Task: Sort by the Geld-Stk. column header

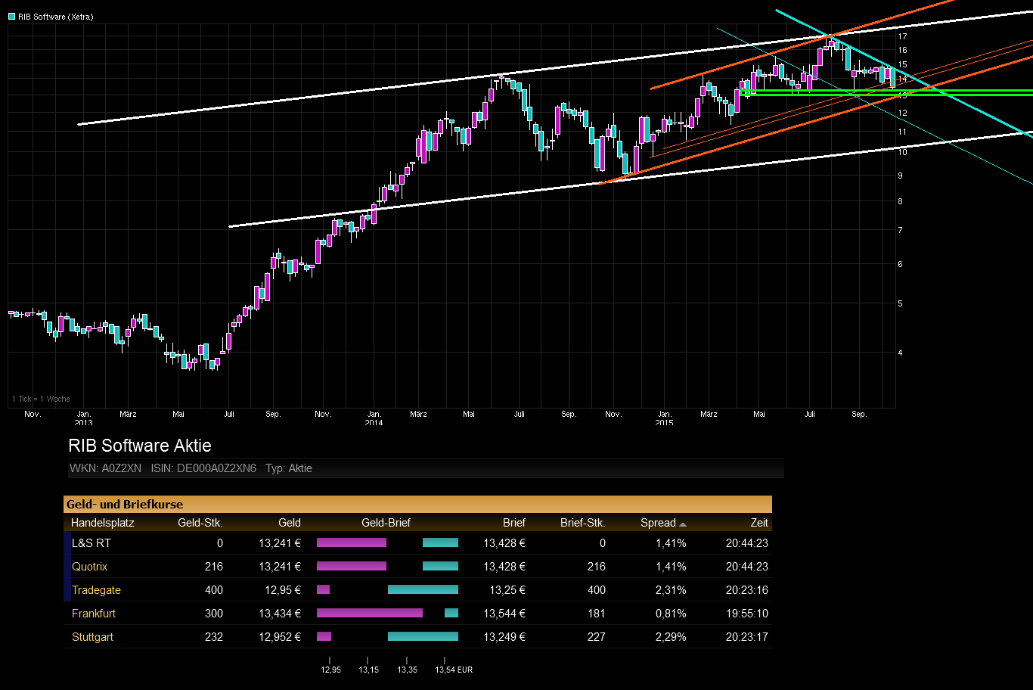Action: tap(200, 523)
